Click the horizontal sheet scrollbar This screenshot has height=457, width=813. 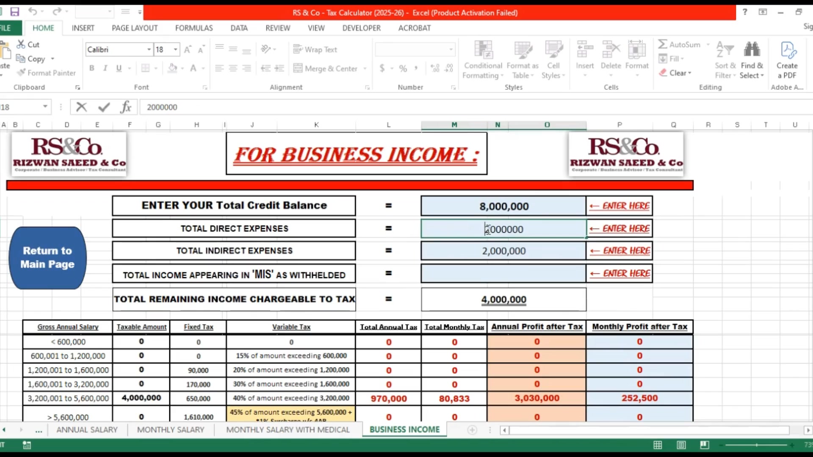(650, 430)
